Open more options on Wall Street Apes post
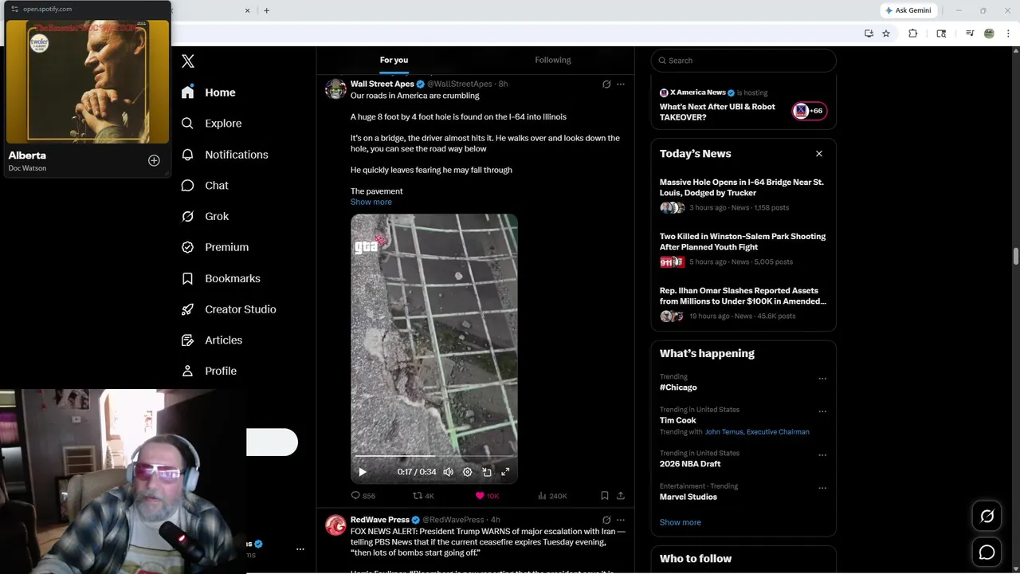 pyautogui.click(x=621, y=84)
